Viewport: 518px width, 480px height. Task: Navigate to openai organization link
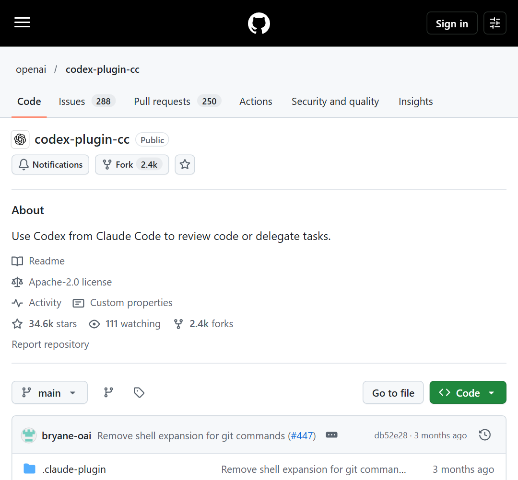coord(31,69)
